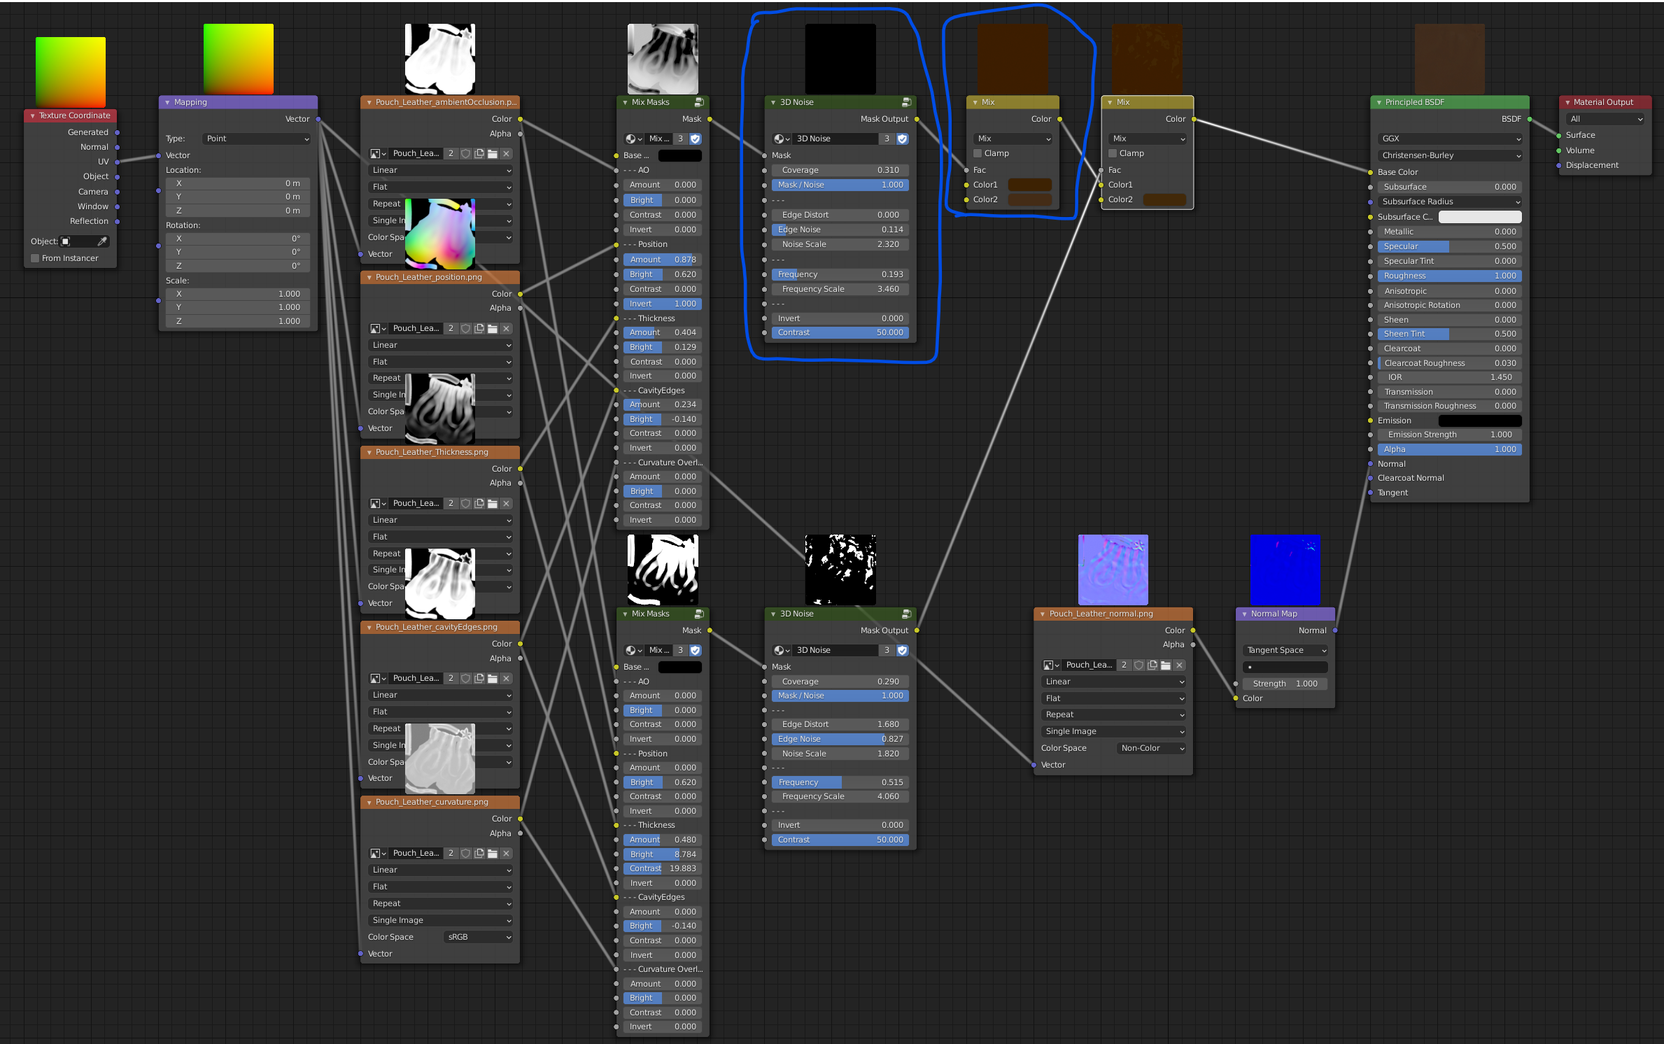Open image browser in Pouch_Leather_cavityEdges.png node
Image resolution: width=1664 pixels, height=1044 pixels.
(378, 679)
